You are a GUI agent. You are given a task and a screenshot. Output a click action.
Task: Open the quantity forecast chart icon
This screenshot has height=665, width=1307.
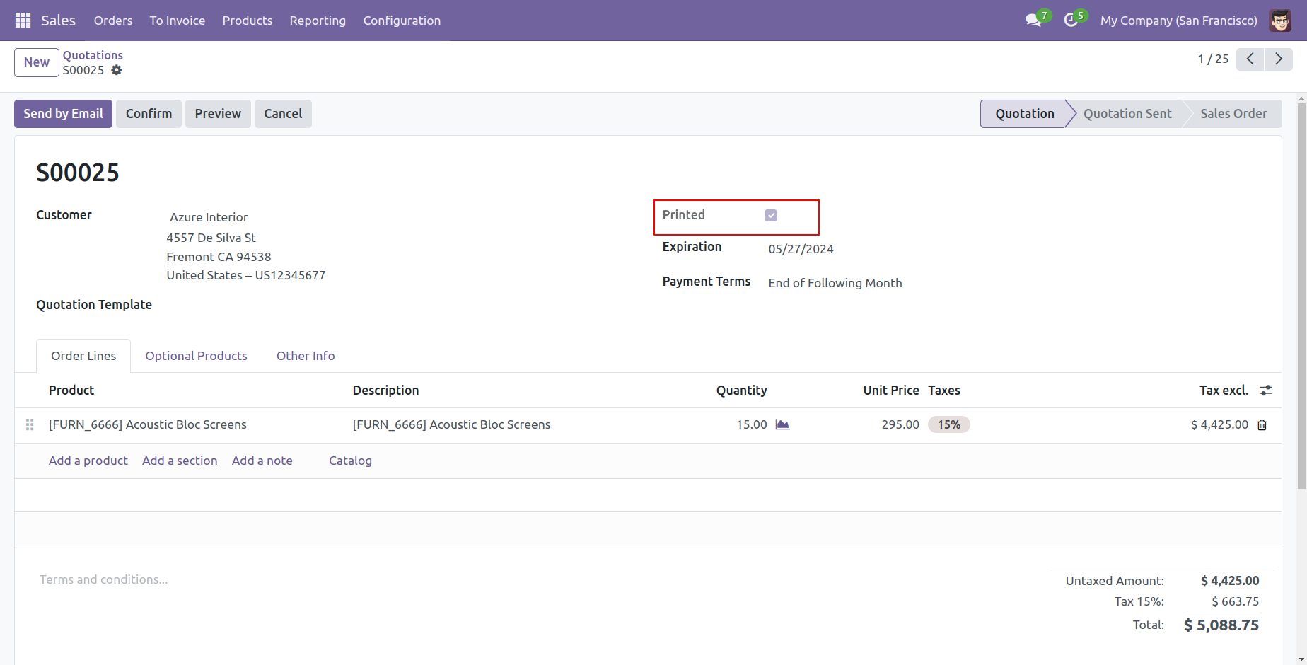pos(782,424)
